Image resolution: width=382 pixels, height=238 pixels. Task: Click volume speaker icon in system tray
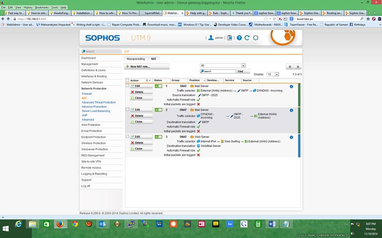click(352, 233)
